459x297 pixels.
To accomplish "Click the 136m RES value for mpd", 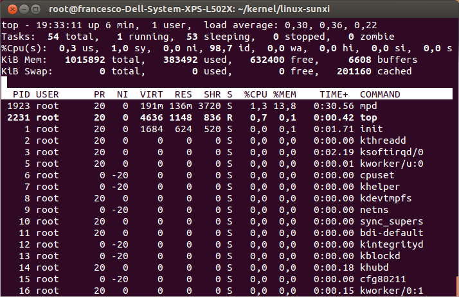I will pos(180,106).
